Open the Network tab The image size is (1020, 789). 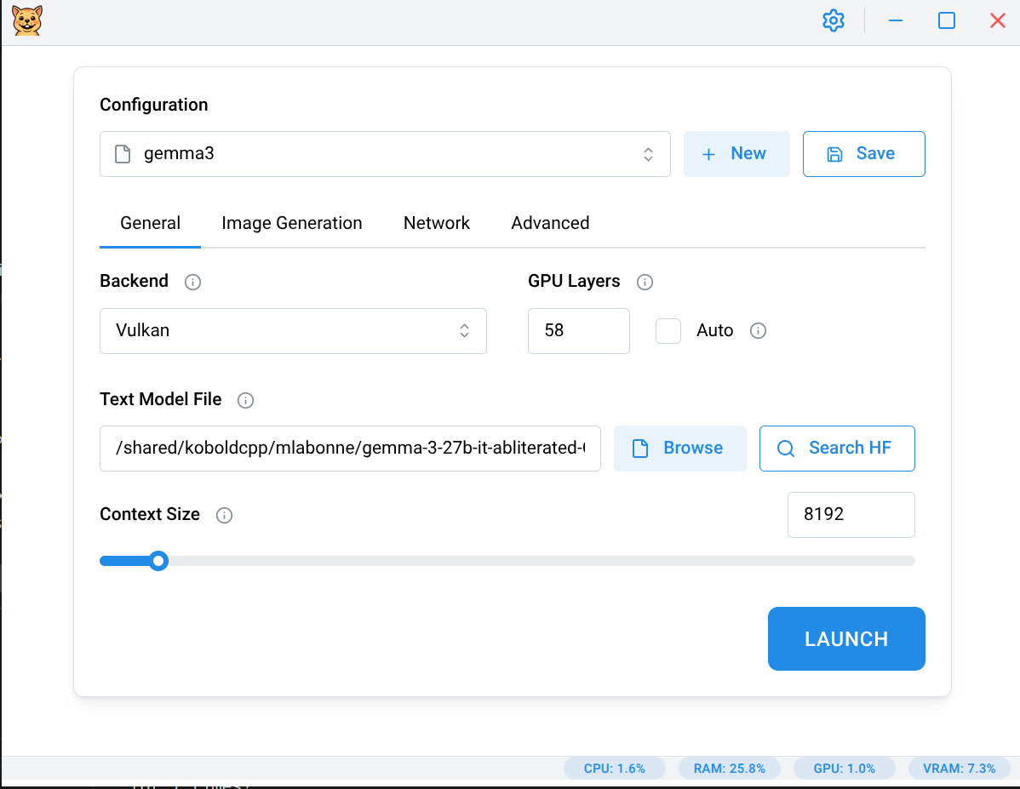pyautogui.click(x=437, y=223)
